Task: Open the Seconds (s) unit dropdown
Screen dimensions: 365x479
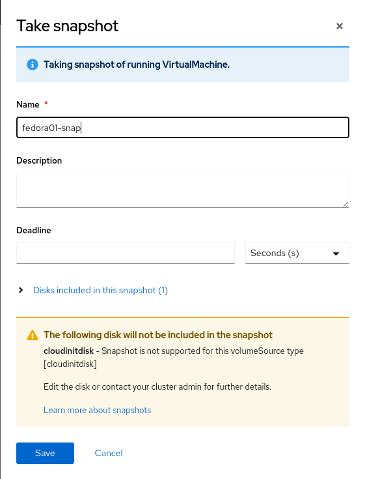Action: (297, 254)
